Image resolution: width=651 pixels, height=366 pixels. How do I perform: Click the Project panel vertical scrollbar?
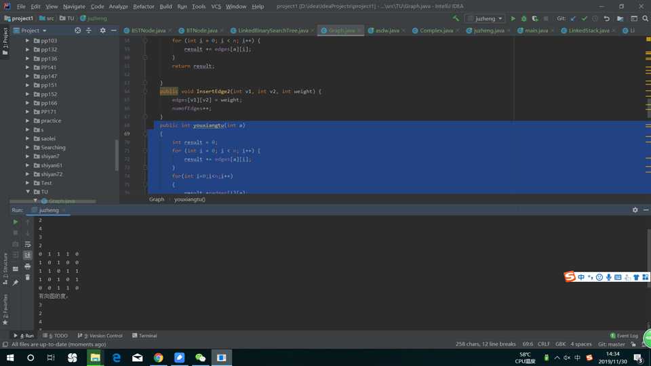[x=117, y=155]
